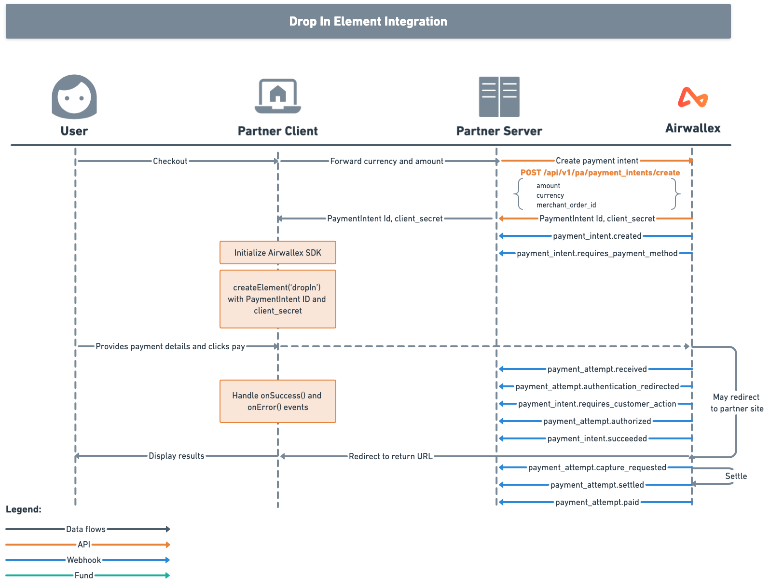Click the Redirect to return URL label
770x587 pixels.
pyautogui.click(x=390, y=456)
